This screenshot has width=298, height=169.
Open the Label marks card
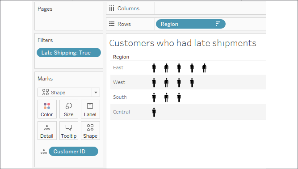(90, 109)
